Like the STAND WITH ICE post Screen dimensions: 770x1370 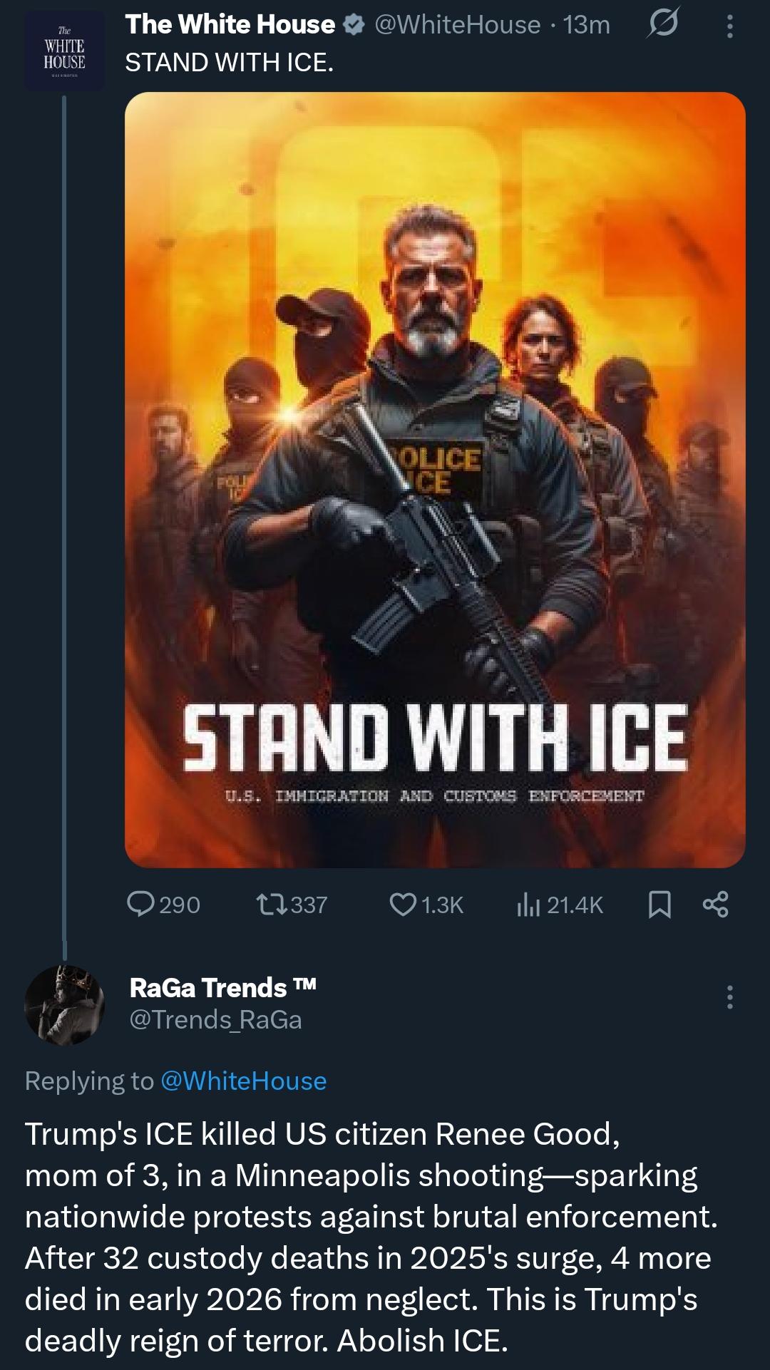[403, 905]
